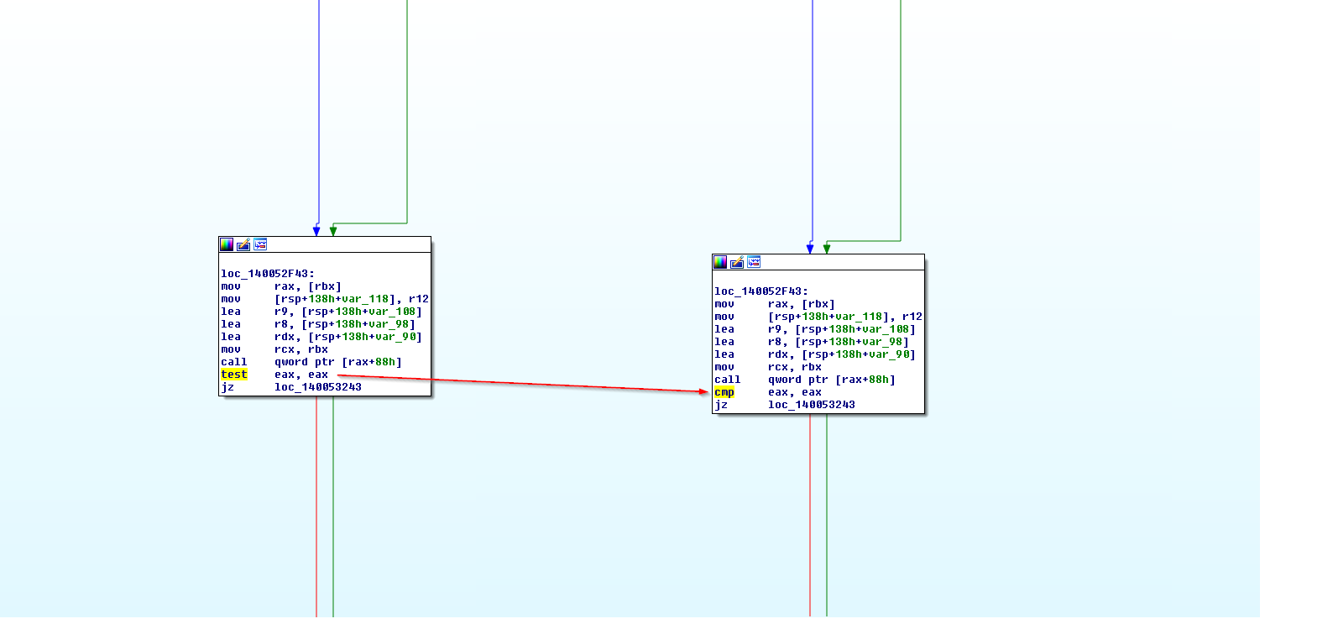This screenshot has width=1338, height=624.
Task: Select highlighted 'test' mnemonic
Action: click(234, 375)
